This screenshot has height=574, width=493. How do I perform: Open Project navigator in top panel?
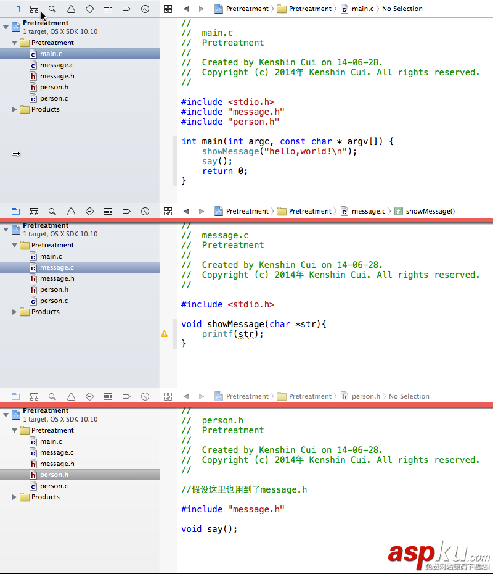(16, 9)
